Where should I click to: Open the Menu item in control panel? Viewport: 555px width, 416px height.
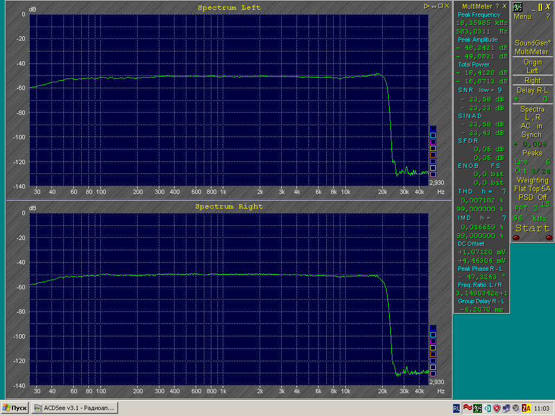point(522,17)
